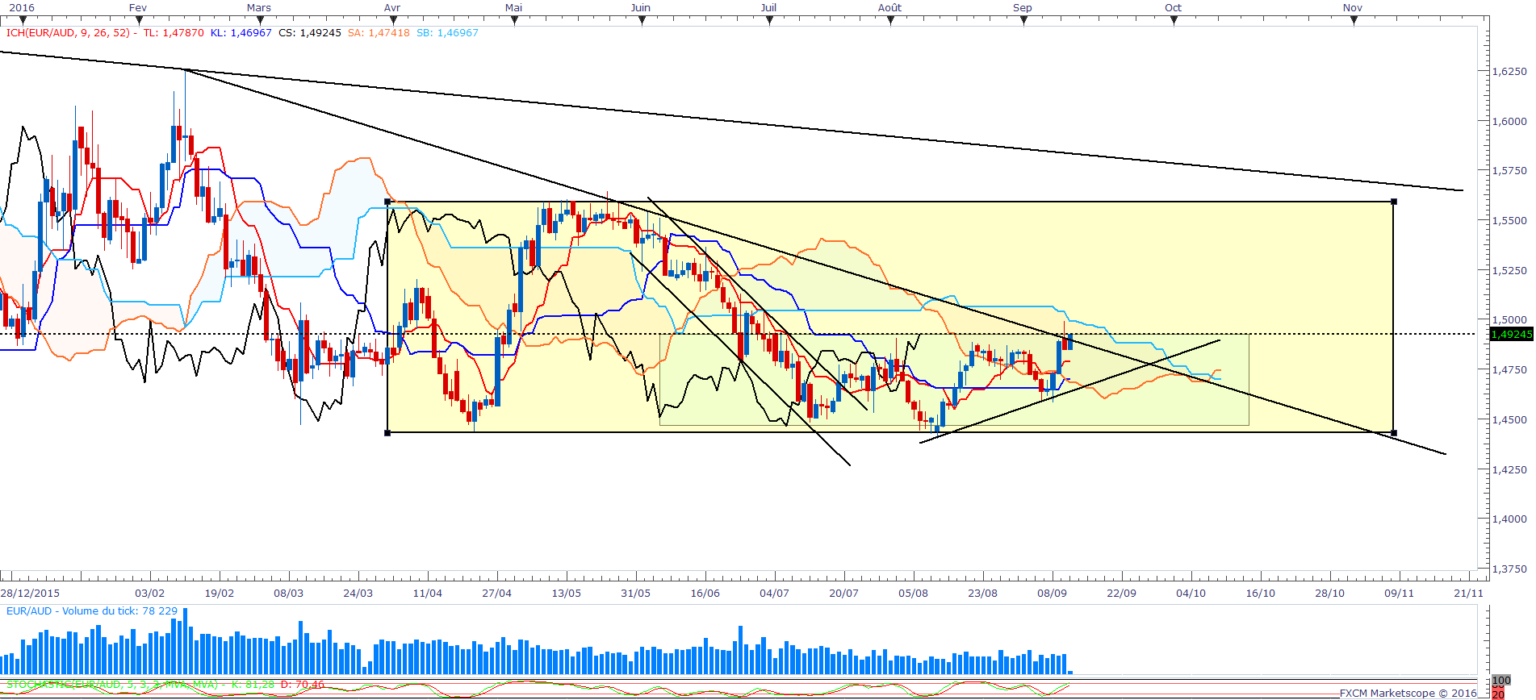
Task: Click the FXCM Marketscope © 2016 watermark
Action: pos(1408,693)
